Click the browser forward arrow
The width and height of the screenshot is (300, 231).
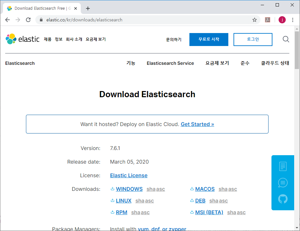tap(18, 20)
